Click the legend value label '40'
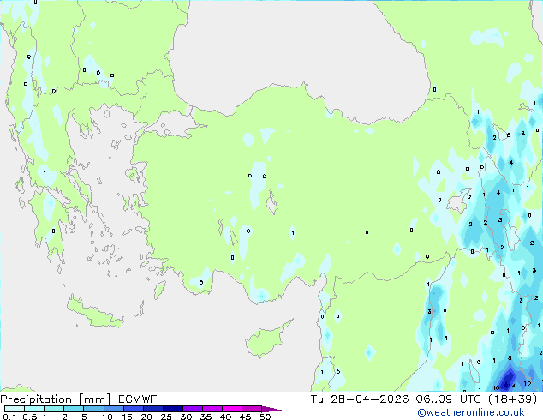Viewport: 543px width, 420px height. 225,417
